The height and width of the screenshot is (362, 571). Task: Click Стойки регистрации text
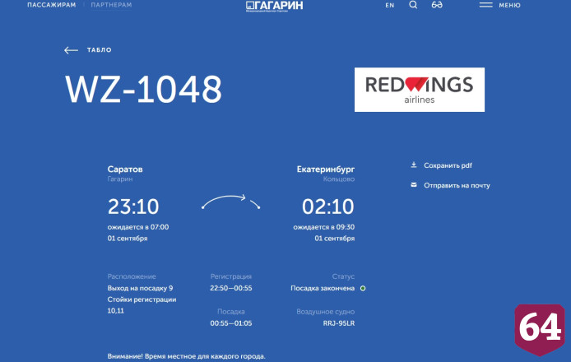click(x=142, y=299)
